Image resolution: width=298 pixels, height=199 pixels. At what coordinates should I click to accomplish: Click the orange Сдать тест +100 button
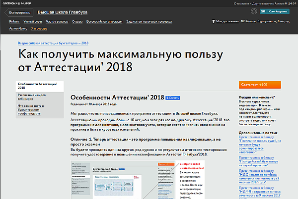(260, 85)
